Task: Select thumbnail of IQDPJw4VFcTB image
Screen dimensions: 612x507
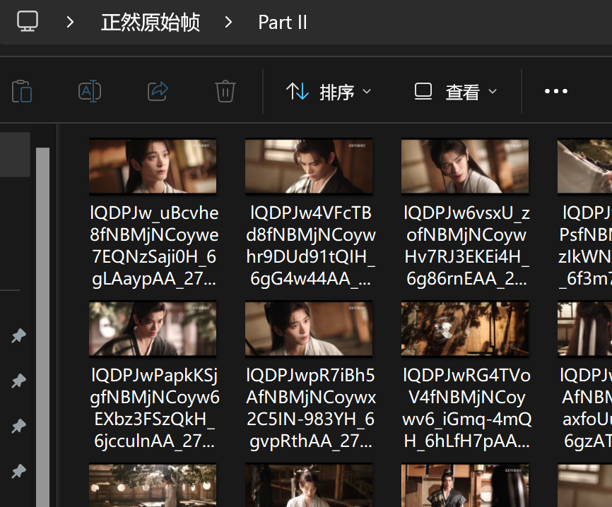Action: click(309, 167)
